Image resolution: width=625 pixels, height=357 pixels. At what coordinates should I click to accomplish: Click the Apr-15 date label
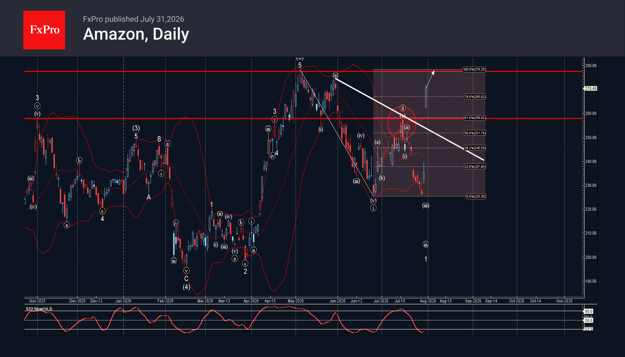pos(270,301)
